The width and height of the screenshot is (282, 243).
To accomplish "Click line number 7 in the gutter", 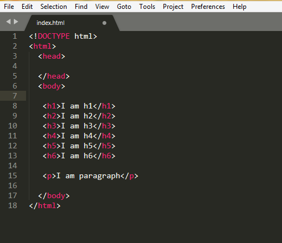I will [15, 96].
